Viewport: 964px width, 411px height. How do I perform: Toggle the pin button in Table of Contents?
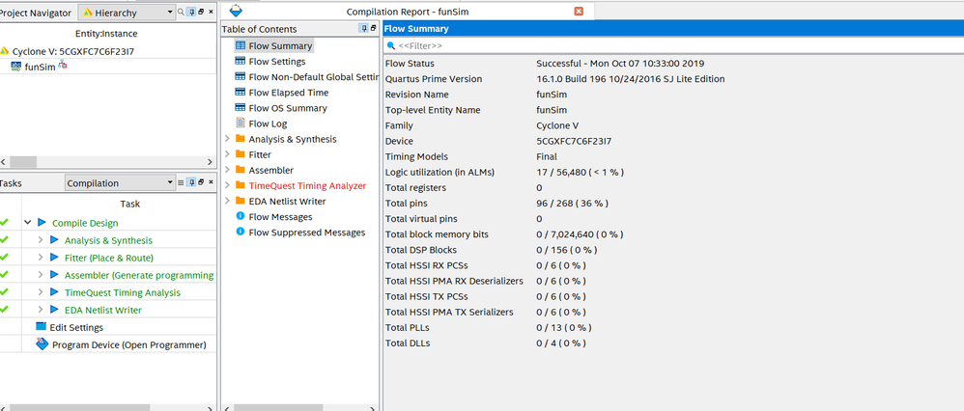click(x=364, y=28)
